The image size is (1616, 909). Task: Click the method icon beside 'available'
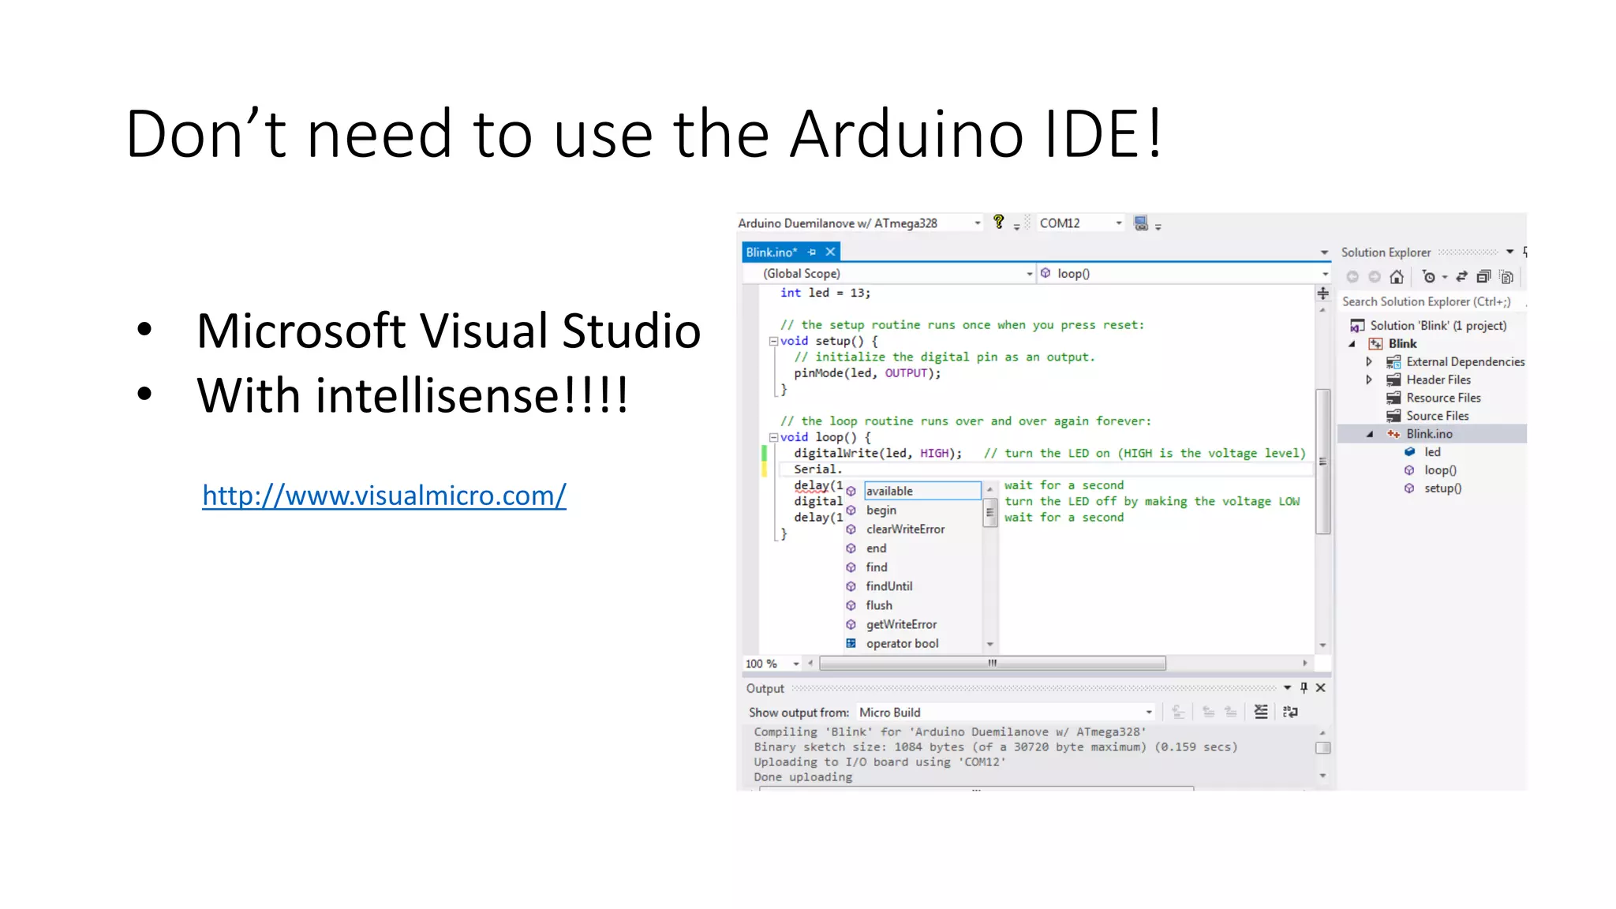[x=851, y=491]
